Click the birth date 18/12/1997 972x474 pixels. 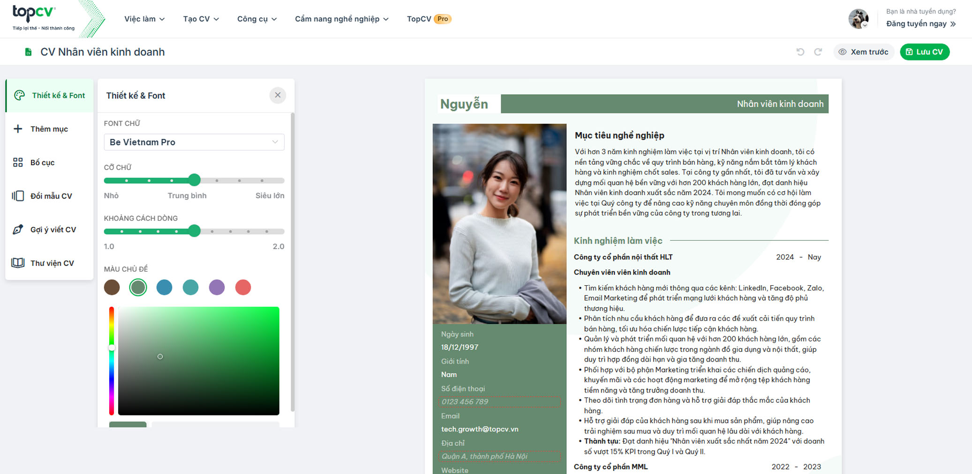point(460,348)
